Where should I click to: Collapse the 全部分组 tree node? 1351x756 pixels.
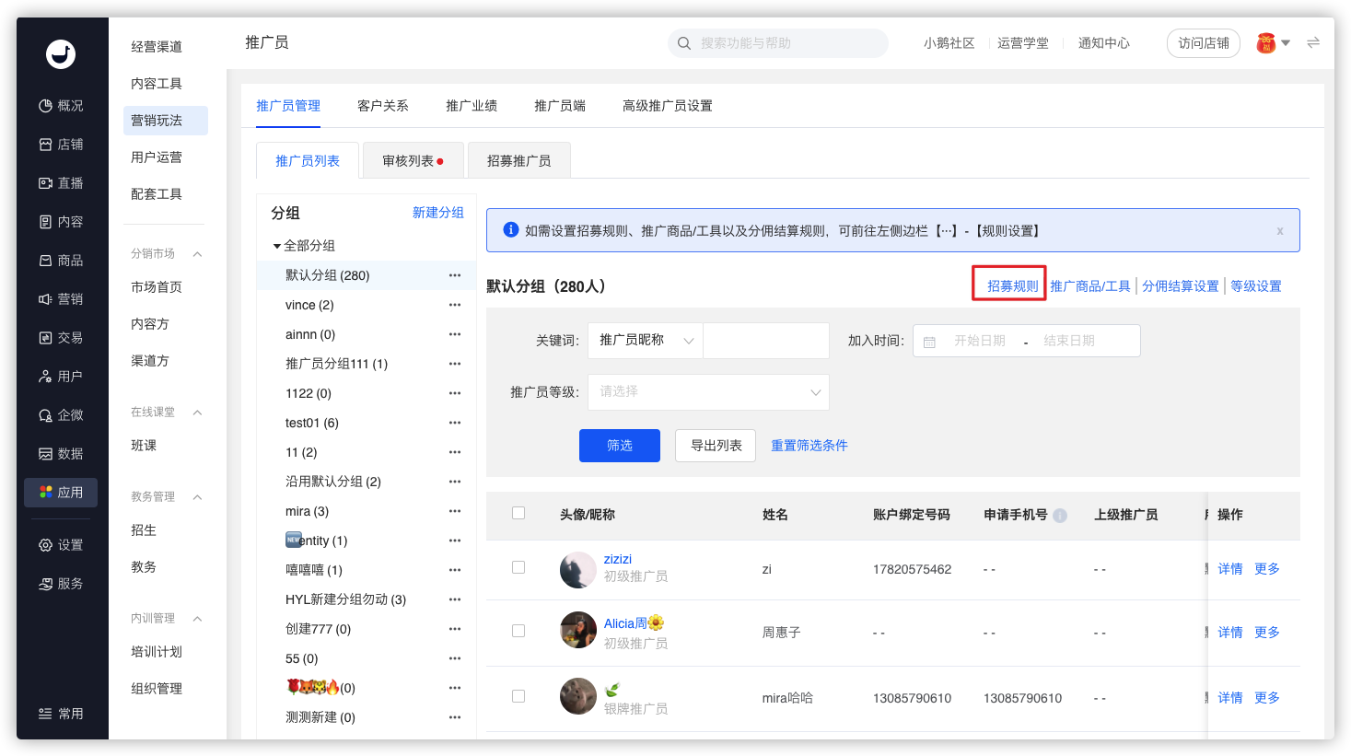pyautogui.click(x=277, y=246)
